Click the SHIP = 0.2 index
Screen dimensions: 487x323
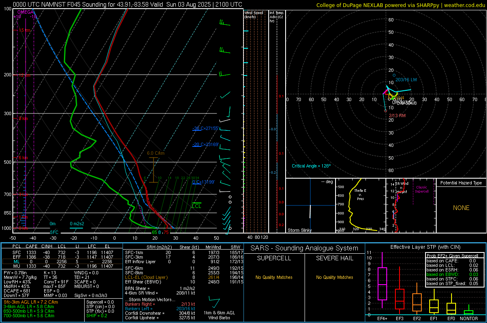(97, 316)
